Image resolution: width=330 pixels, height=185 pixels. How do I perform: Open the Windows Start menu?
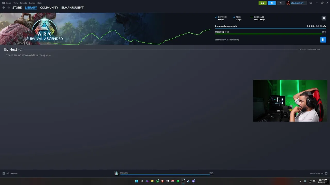(x=136, y=181)
